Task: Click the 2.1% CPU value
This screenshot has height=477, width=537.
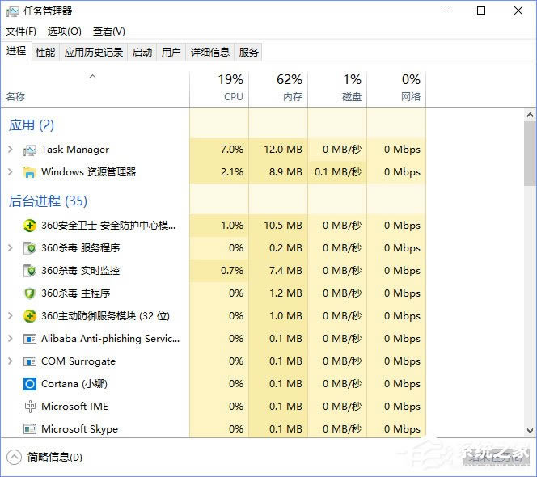Action: 232,172
